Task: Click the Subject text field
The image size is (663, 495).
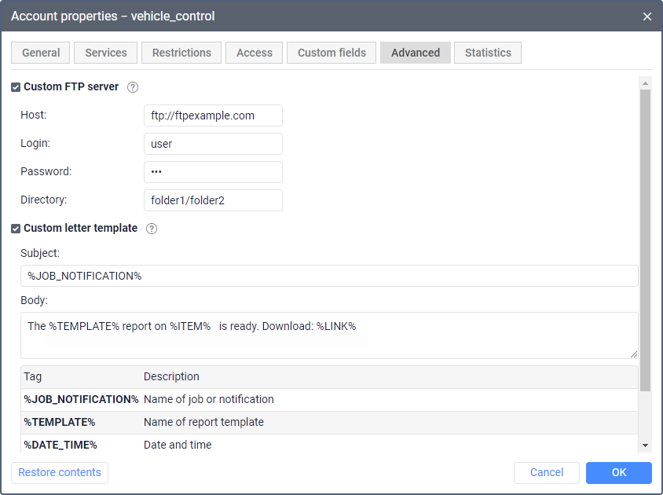Action: pos(329,276)
